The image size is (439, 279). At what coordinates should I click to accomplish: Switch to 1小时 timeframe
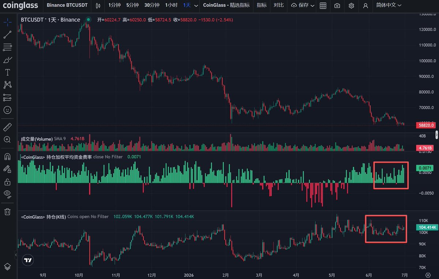click(171, 5)
